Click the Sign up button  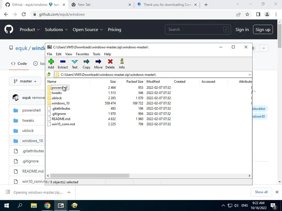[x=263, y=29]
